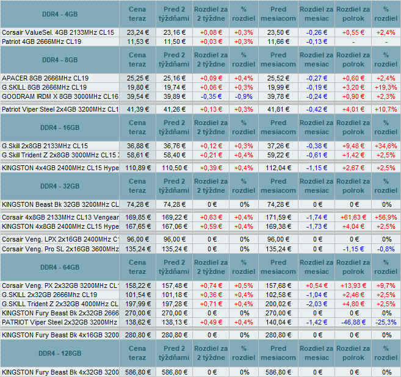Click Corsair 4x8GB 2133MHz CL13 Vengeance row
The image size is (401, 377).
click(x=200, y=217)
